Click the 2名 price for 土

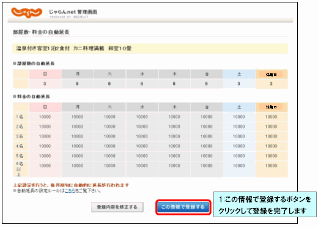pyautogui.click(x=239, y=127)
